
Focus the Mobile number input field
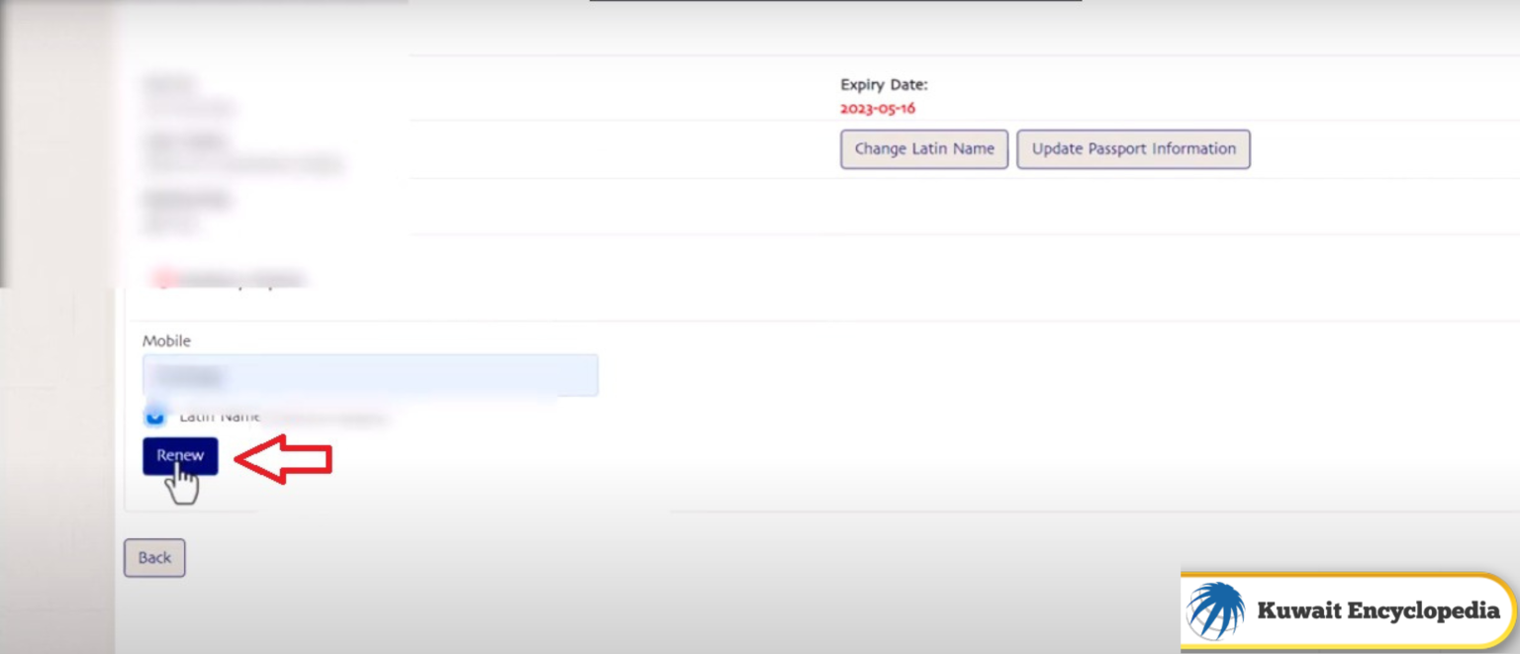pyautogui.click(x=370, y=376)
